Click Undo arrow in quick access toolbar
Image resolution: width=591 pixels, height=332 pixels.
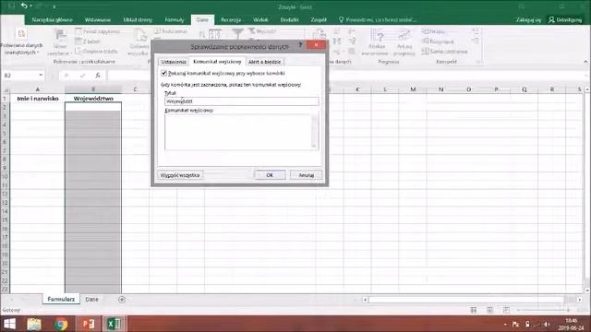point(24,6)
